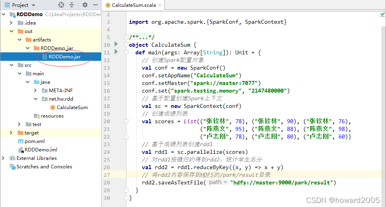
Task: Select the resources folder
Action: coord(52,116)
